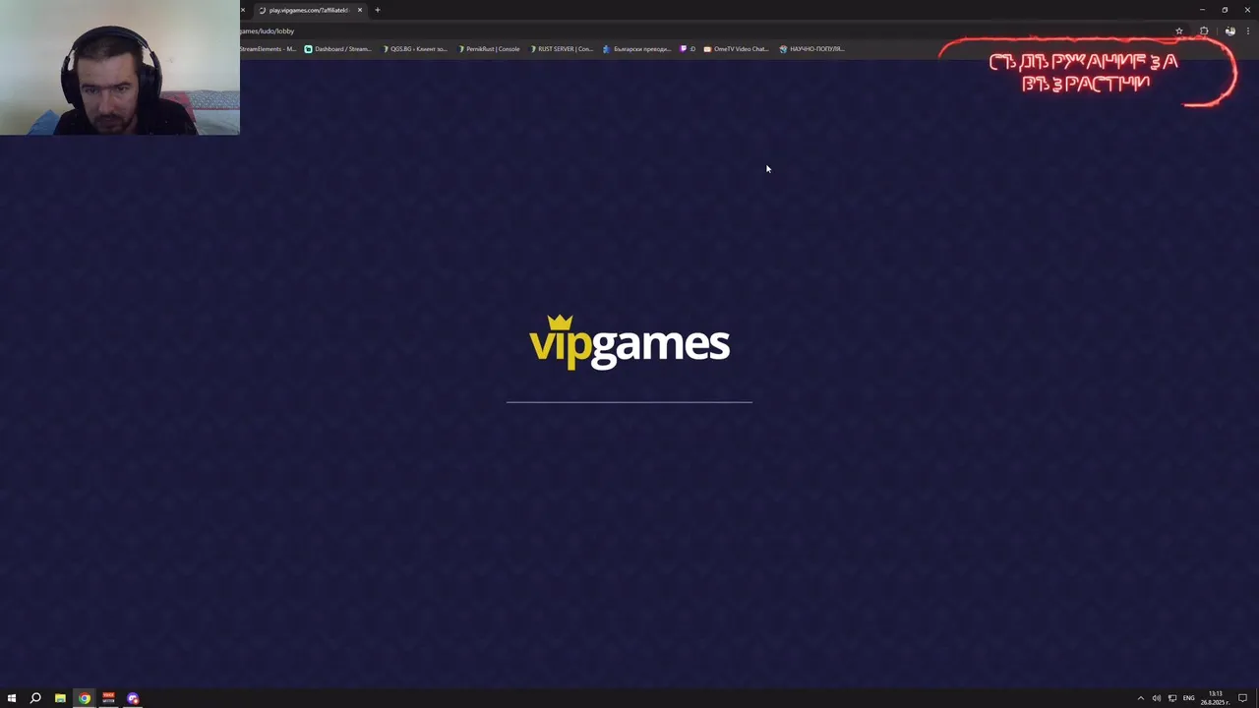
Task: Click the vipgames logo
Action: 629,342
